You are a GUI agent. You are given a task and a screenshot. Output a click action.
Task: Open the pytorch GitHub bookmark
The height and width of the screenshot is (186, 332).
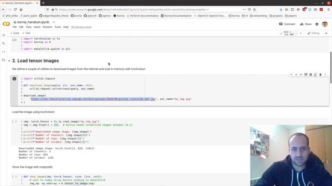pyautogui.click(x=90, y=16)
